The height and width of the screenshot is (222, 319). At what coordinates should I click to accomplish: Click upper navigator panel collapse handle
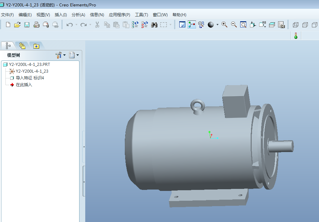pos(84,147)
